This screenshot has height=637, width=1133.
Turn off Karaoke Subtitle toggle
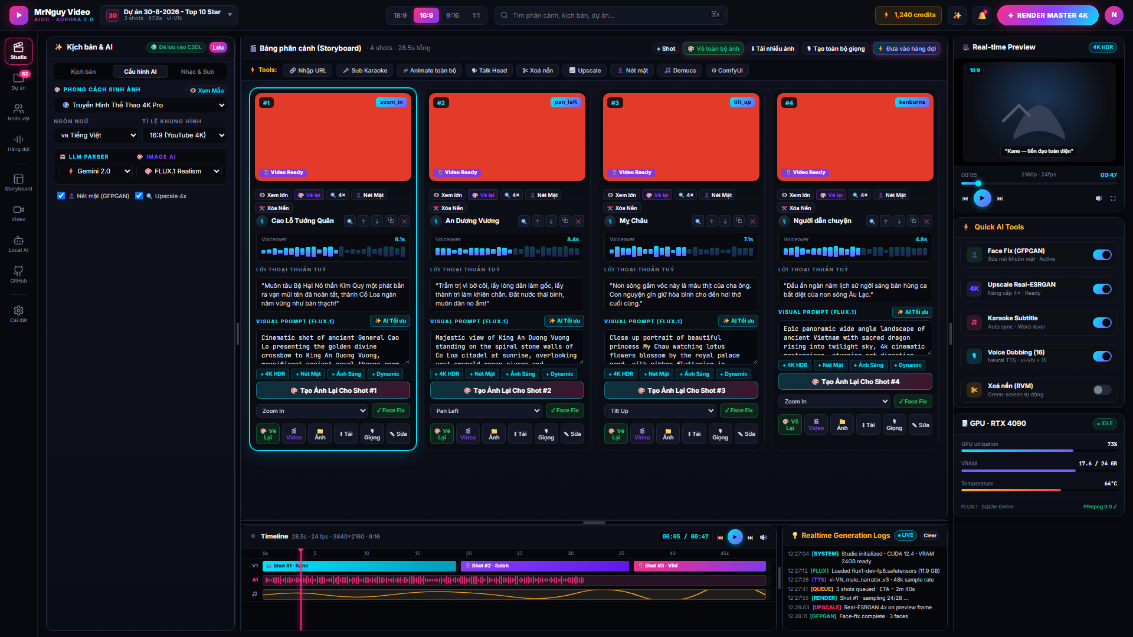(1102, 323)
